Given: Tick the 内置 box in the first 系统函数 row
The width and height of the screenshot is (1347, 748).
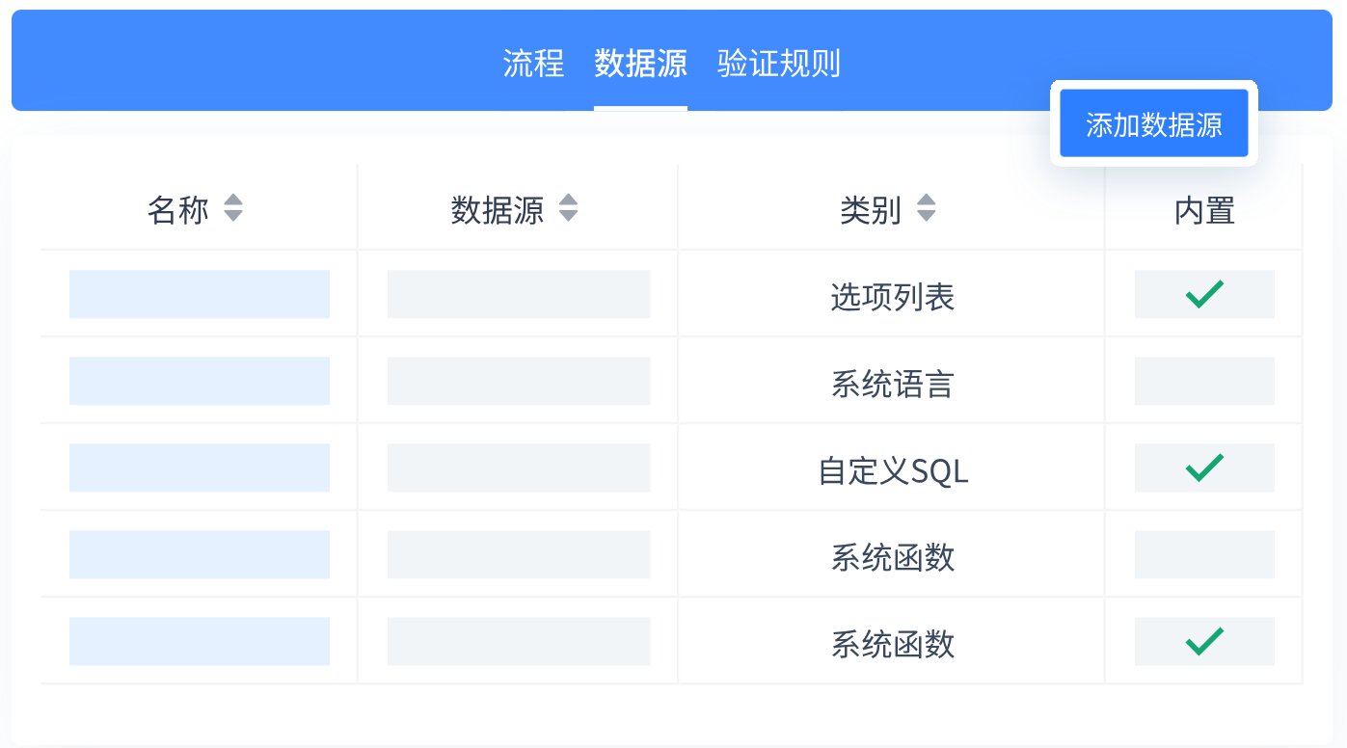Looking at the screenshot, I should click(x=1204, y=554).
